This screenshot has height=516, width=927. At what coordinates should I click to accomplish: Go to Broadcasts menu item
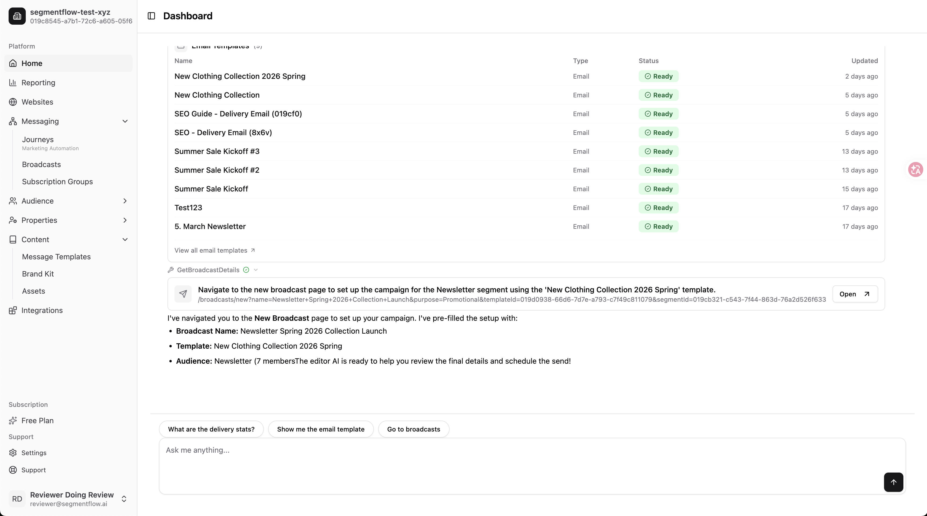[x=41, y=164]
